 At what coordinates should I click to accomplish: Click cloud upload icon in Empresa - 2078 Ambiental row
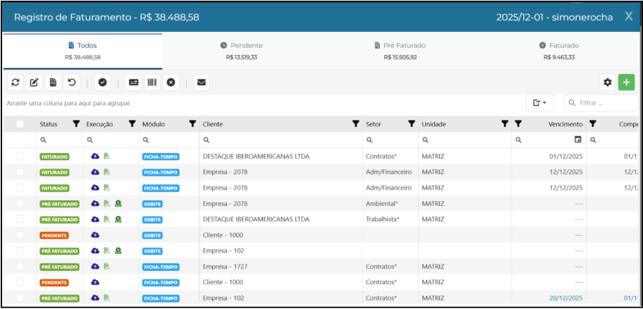coord(95,203)
